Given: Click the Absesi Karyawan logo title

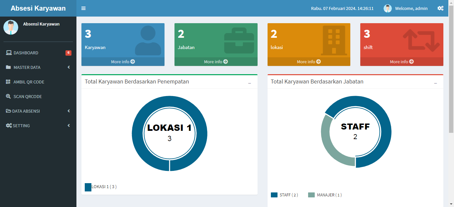Looking at the screenshot, I should [x=38, y=8].
